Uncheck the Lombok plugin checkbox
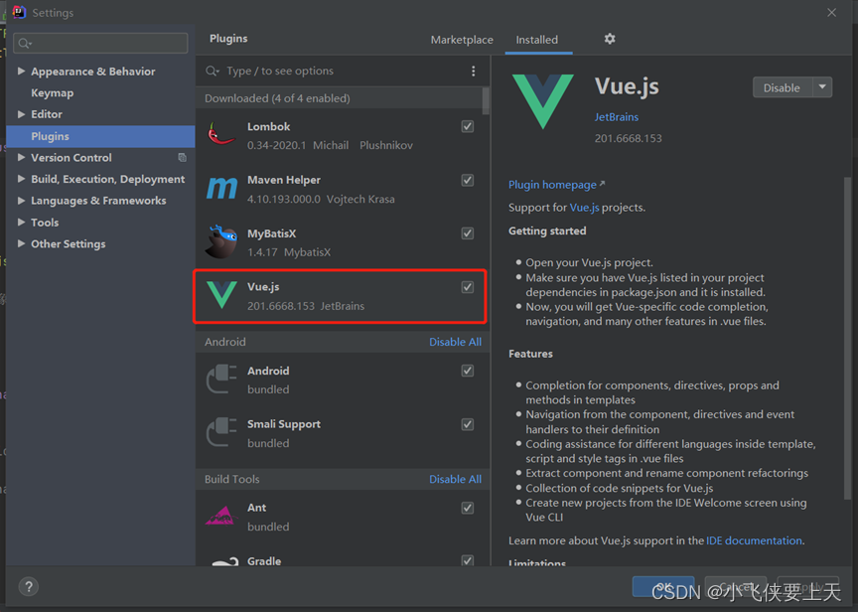The width and height of the screenshot is (858, 612). (x=468, y=126)
